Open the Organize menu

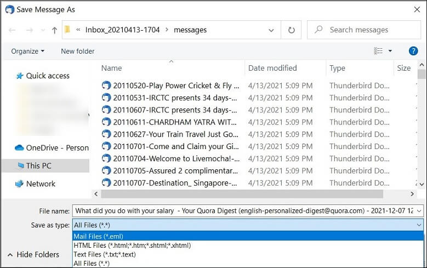tap(27, 51)
